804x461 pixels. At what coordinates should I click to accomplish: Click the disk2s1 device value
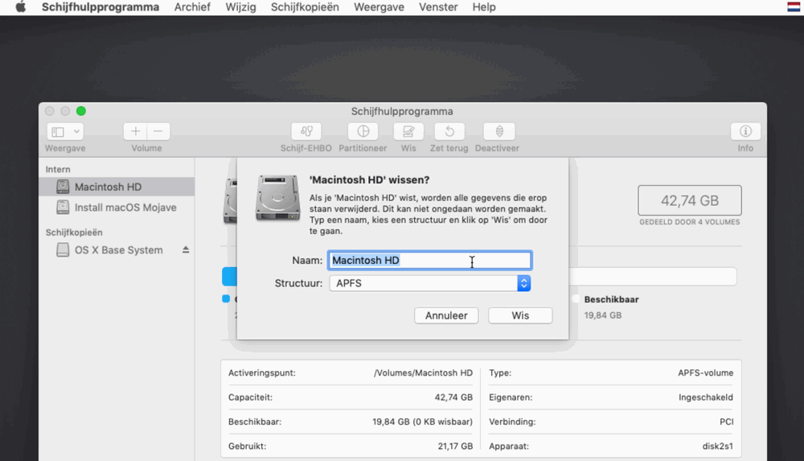point(718,446)
